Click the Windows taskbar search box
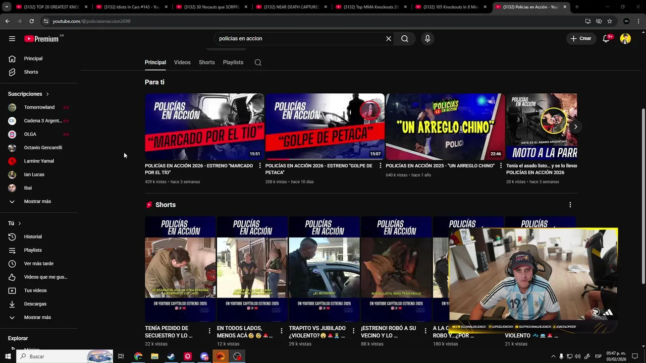Screen dimensions: 646x363 [x=64, y=356]
